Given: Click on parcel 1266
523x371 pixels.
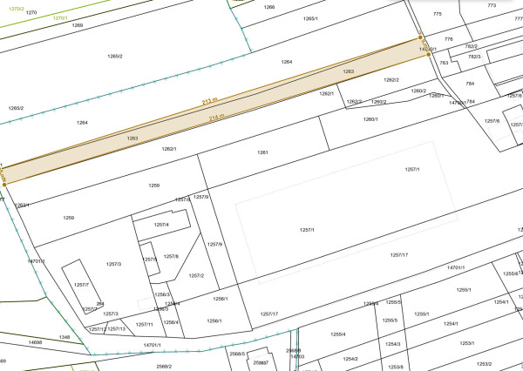Looking at the screenshot, I should 269,7.
